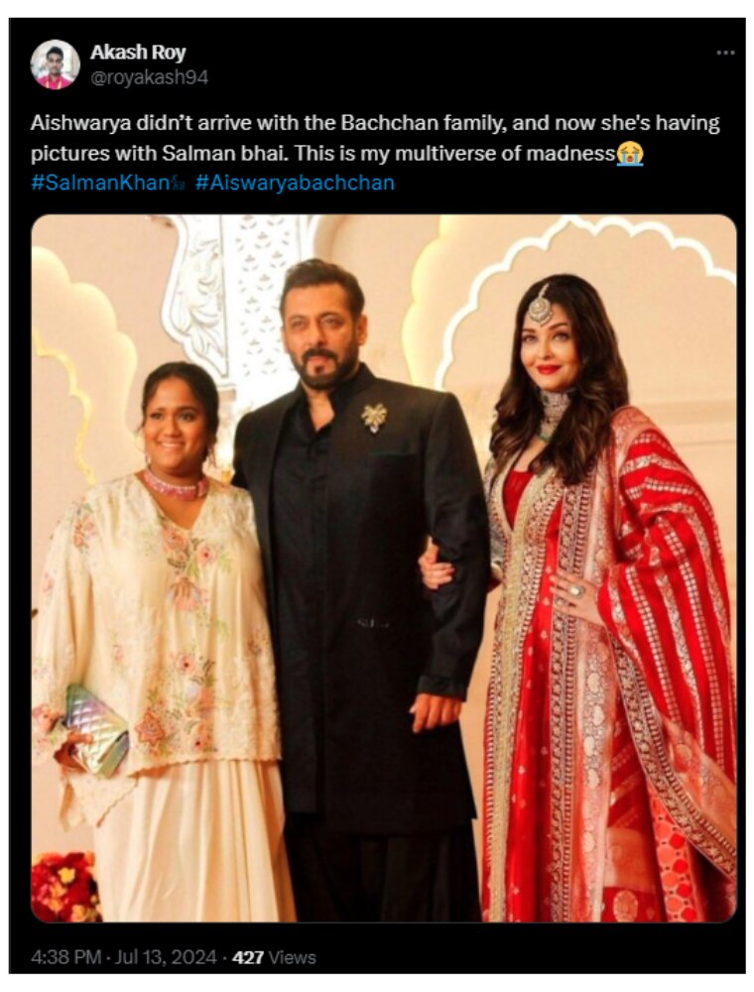This screenshot has width=754, height=992.
Task: Open the #Aiswaryabachchan hashtag
Action: click(x=295, y=184)
